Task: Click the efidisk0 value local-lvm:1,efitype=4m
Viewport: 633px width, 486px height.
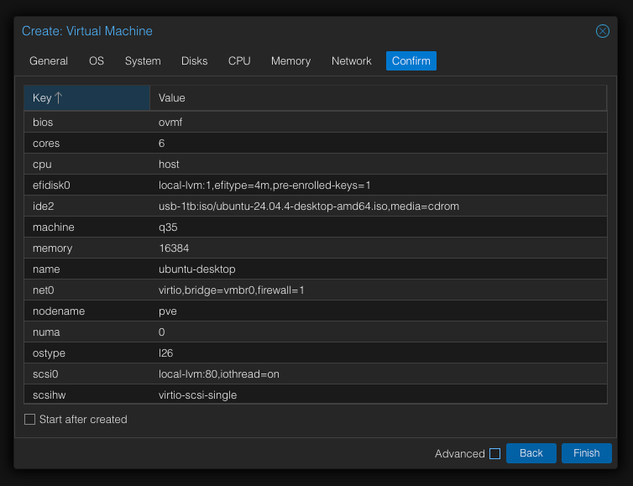Action: (379, 186)
